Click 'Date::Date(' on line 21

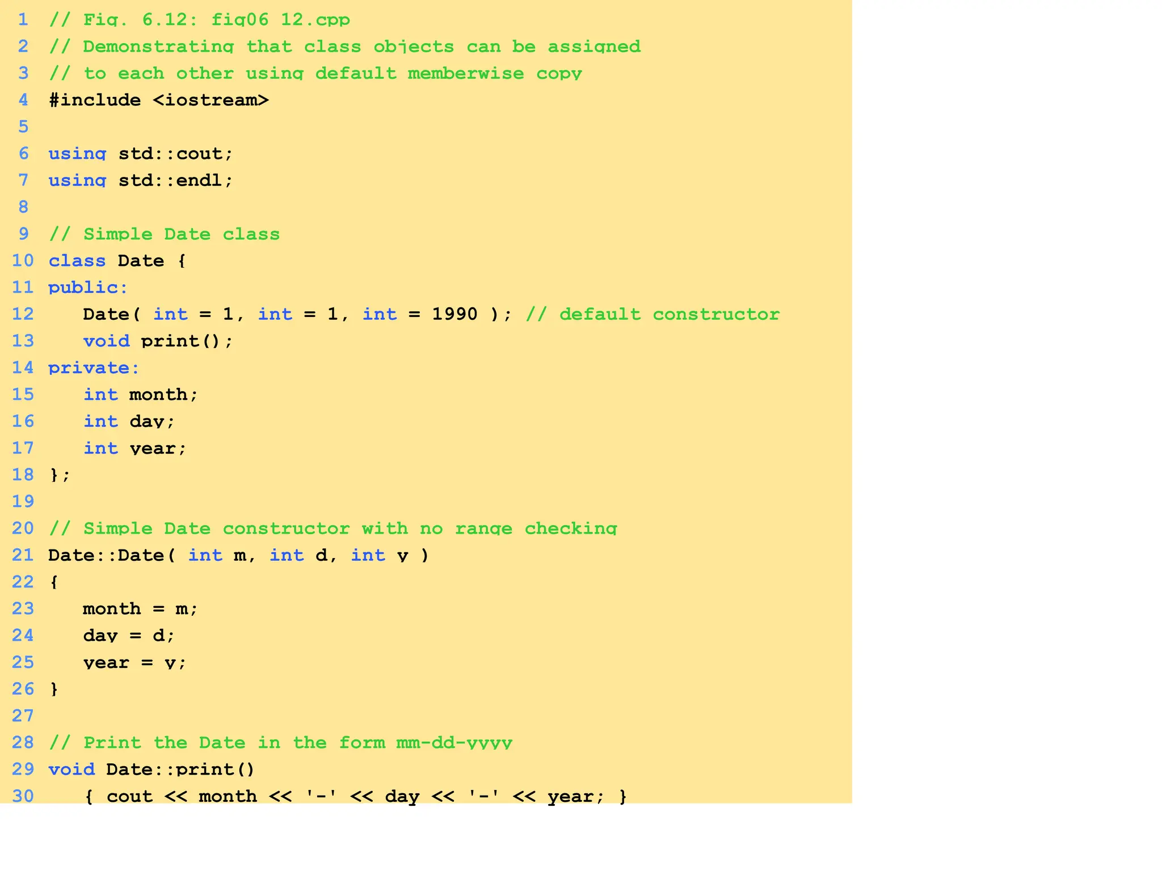[112, 555]
